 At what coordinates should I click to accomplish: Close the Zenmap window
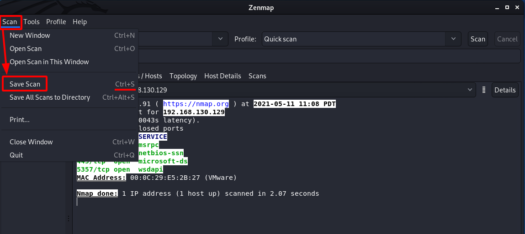point(516,7)
